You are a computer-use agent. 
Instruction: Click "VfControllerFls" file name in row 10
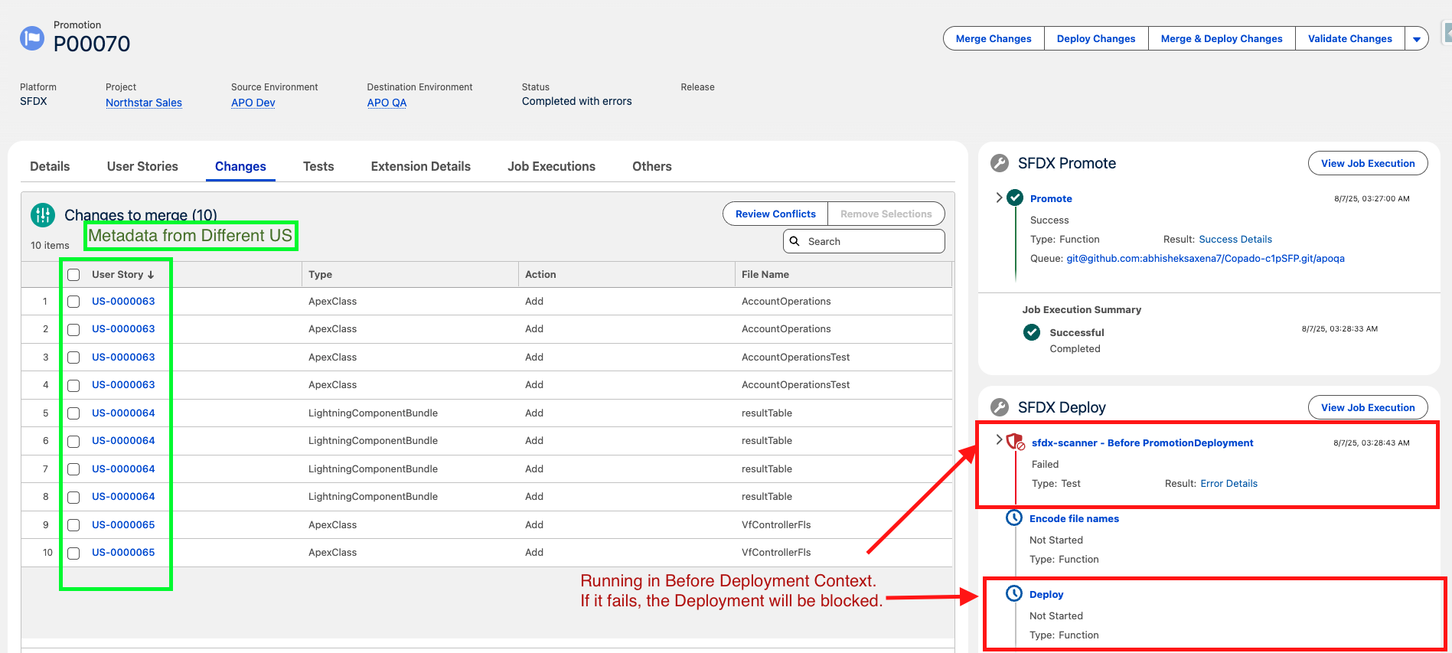pyautogui.click(x=776, y=553)
